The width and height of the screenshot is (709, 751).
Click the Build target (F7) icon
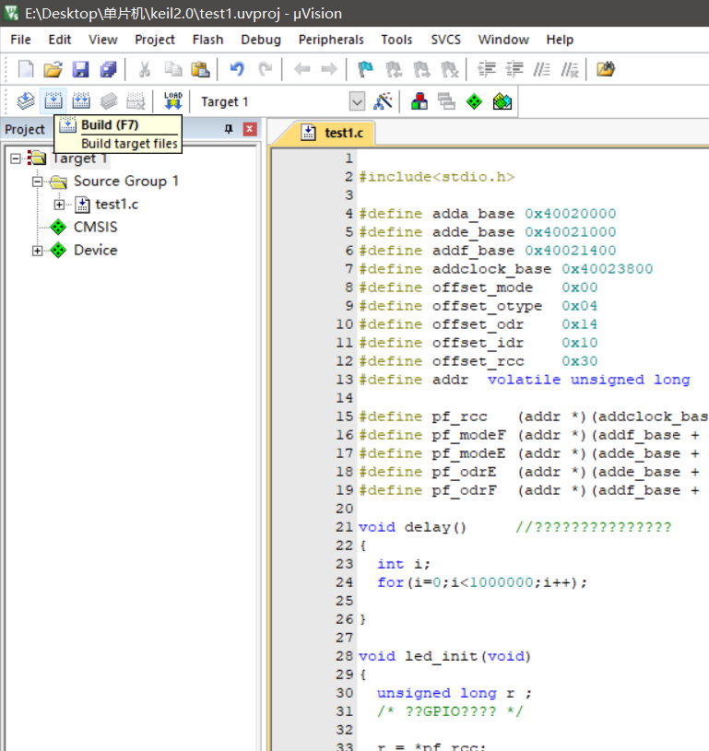(x=53, y=101)
